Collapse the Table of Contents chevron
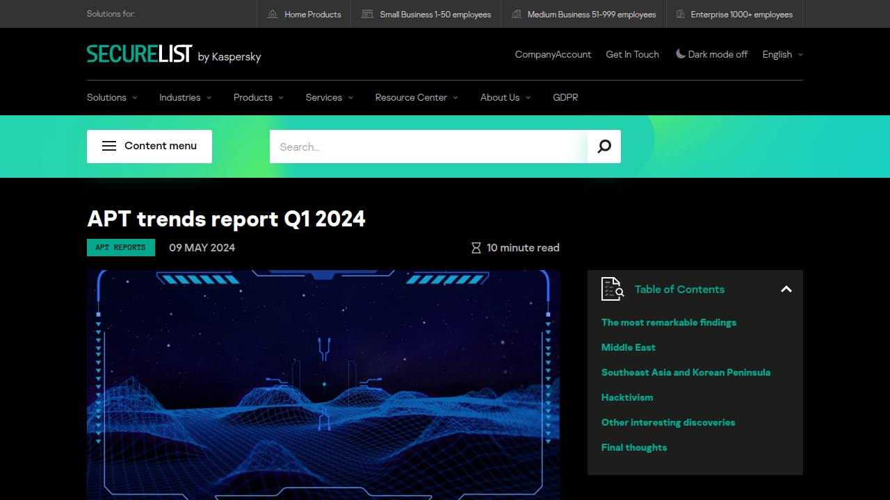Image resolution: width=890 pixels, height=500 pixels. pos(786,289)
